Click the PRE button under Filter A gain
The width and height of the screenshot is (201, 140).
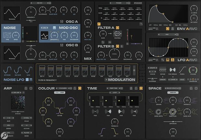[x=110, y=42]
